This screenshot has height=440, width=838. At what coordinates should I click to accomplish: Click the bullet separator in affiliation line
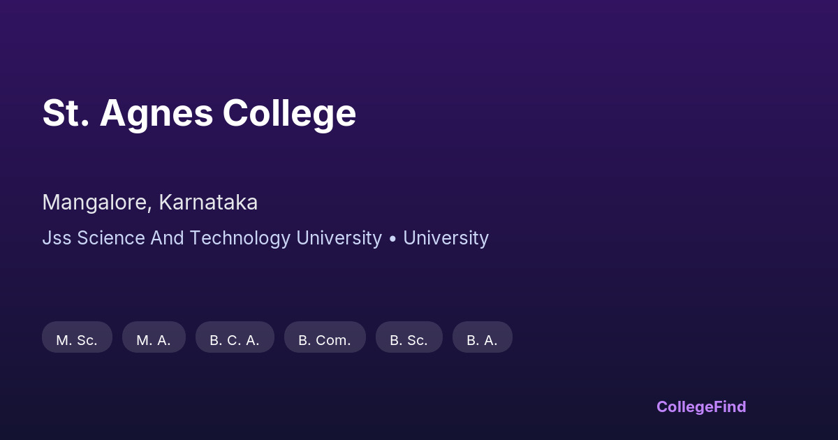click(392, 239)
